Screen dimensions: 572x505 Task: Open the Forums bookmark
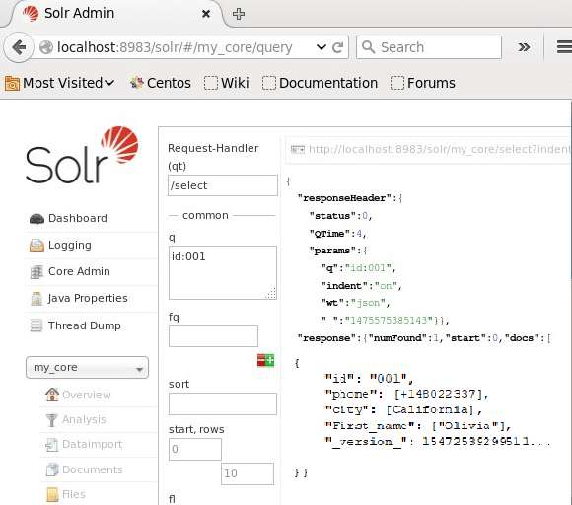coord(423,83)
